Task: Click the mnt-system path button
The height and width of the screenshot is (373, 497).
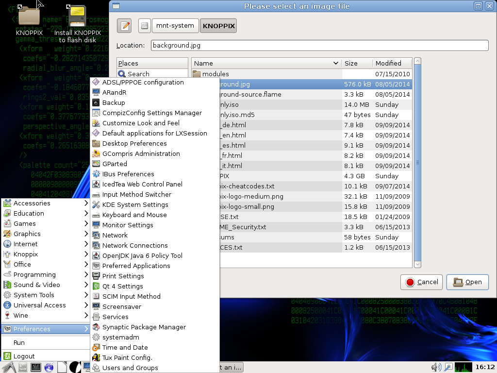Action: 175,26
